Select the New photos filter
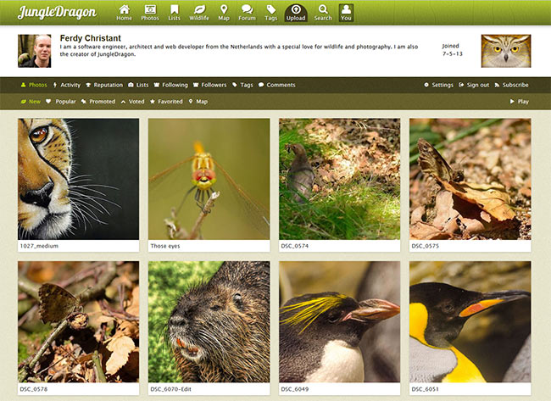 (31, 101)
